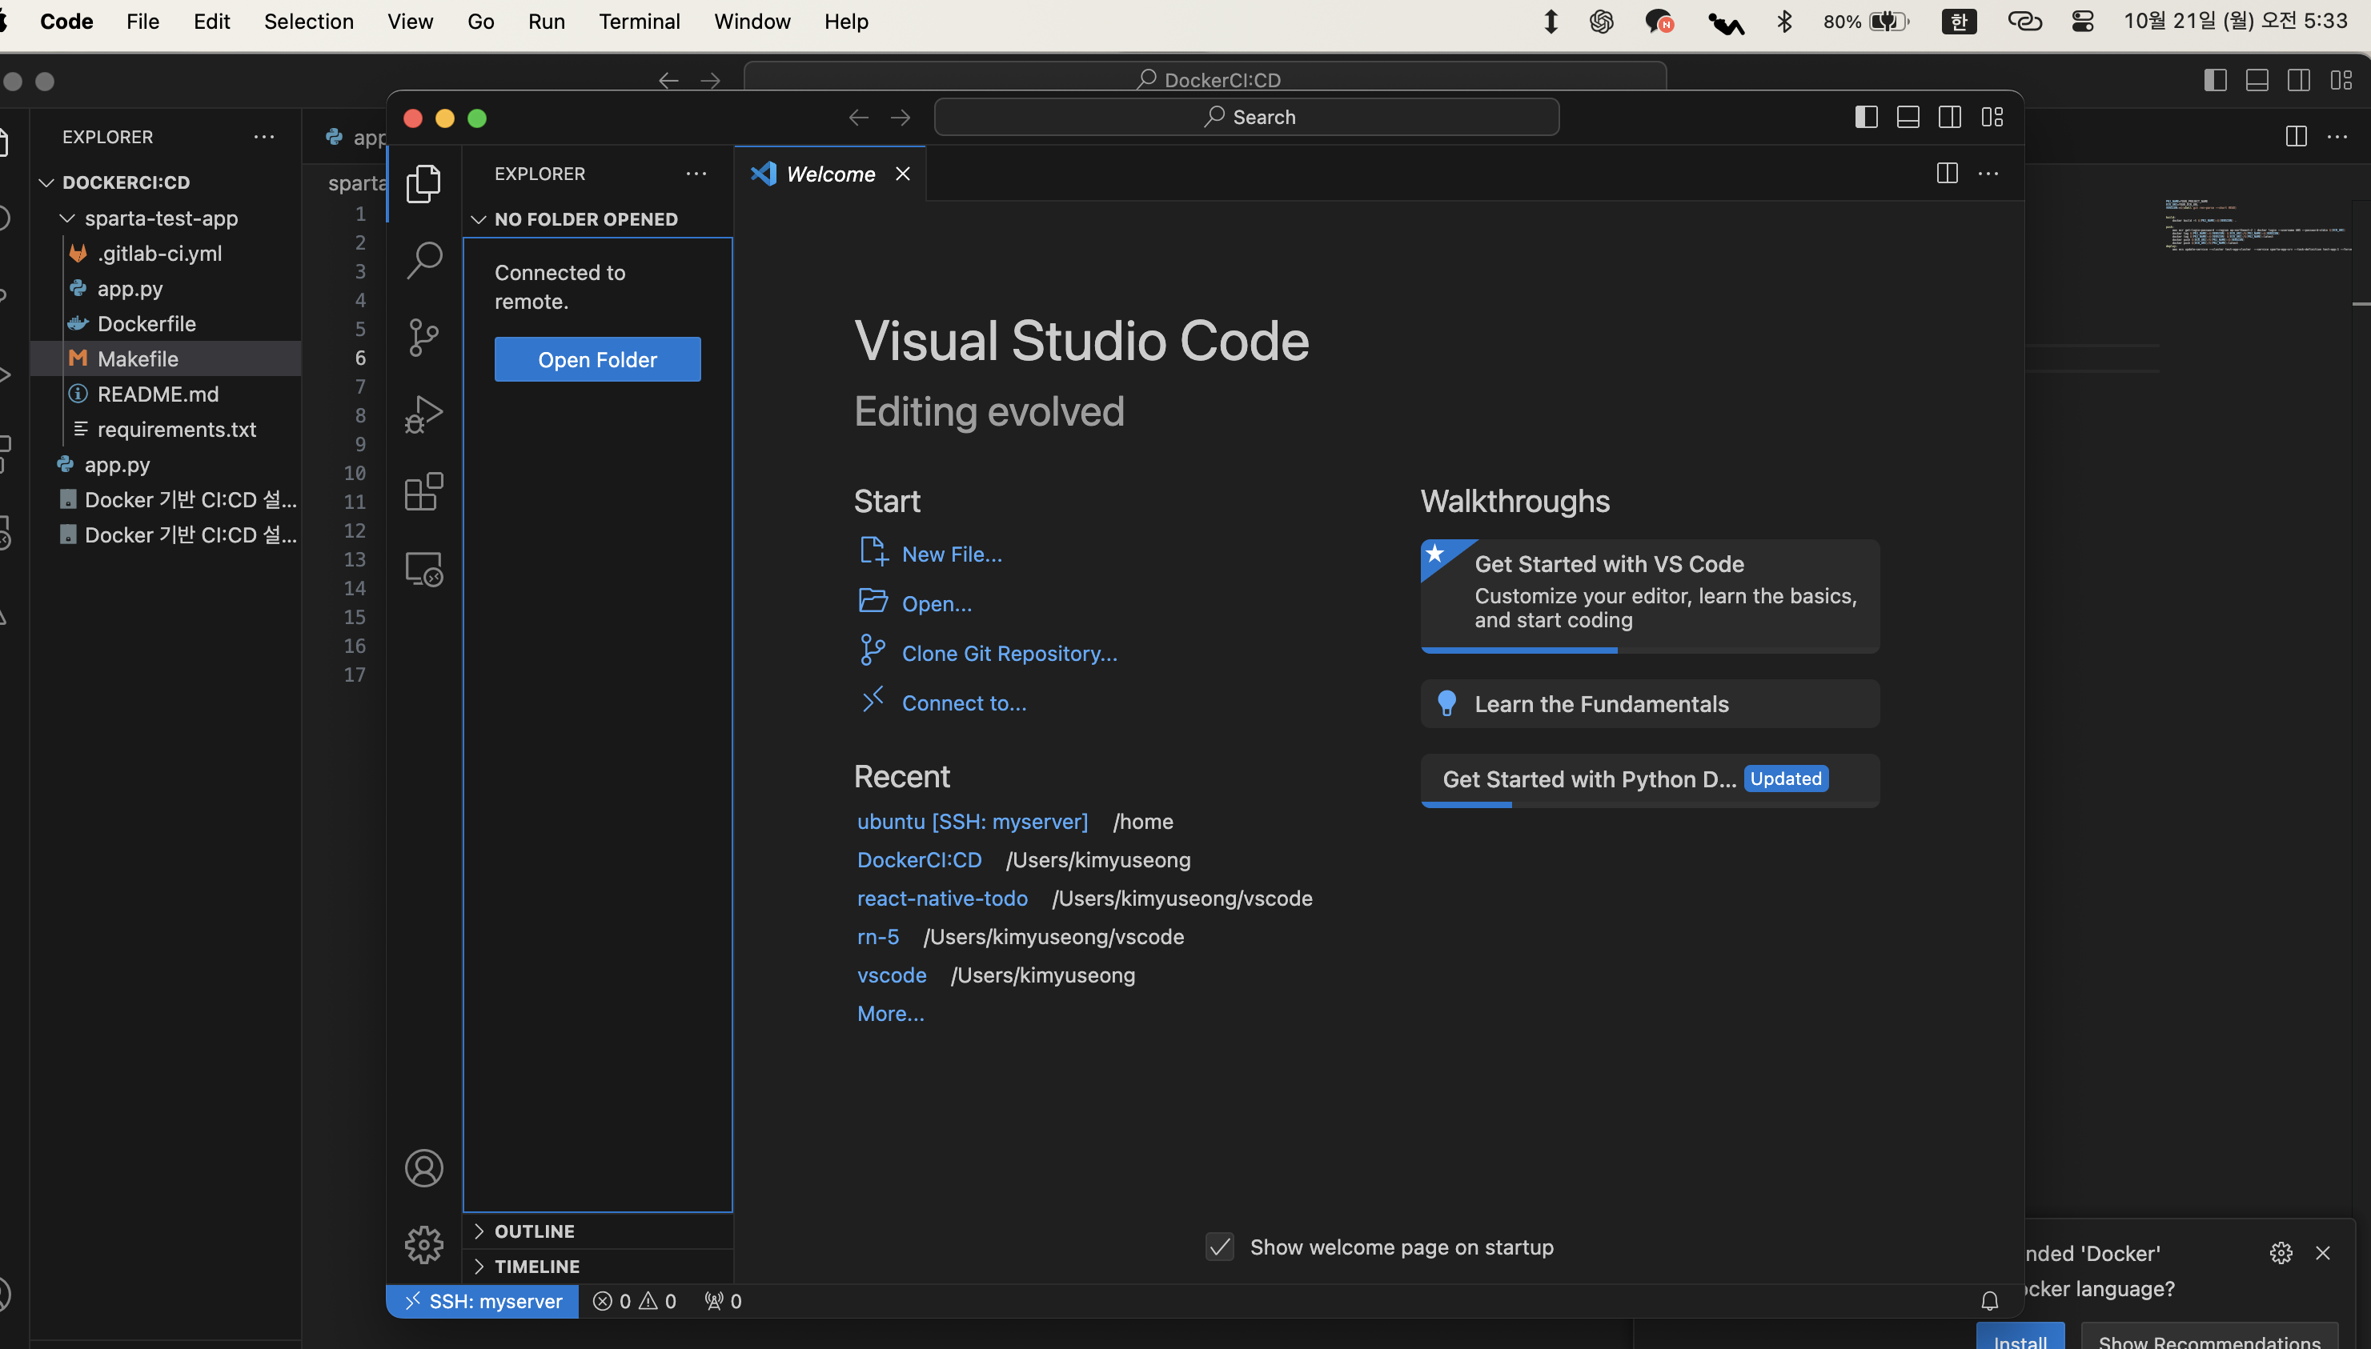Open the Manage gear icon
Viewport: 2371px width, 1349px height.
point(423,1244)
